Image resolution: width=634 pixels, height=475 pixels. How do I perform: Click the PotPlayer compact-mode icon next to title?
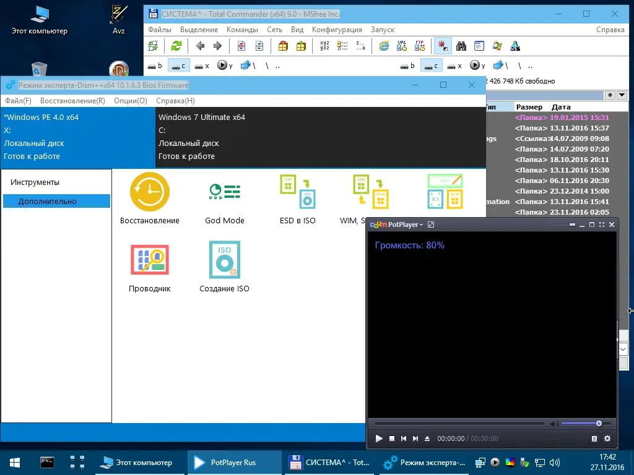click(x=431, y=225)
